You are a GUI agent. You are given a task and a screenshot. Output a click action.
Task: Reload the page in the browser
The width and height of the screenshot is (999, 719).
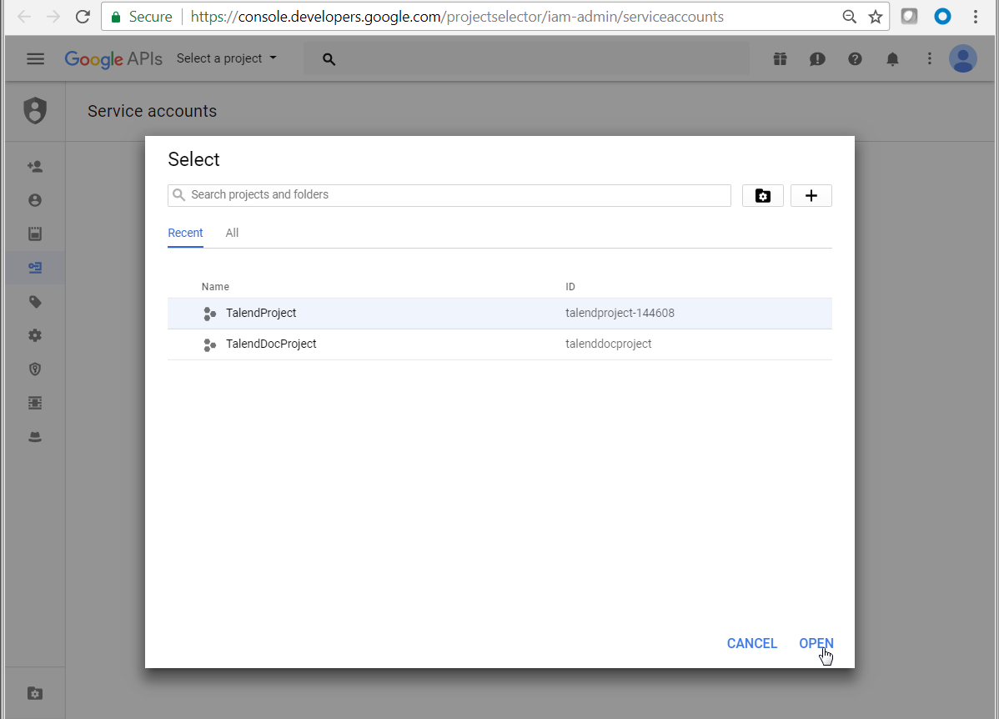(x=83, y=17)
